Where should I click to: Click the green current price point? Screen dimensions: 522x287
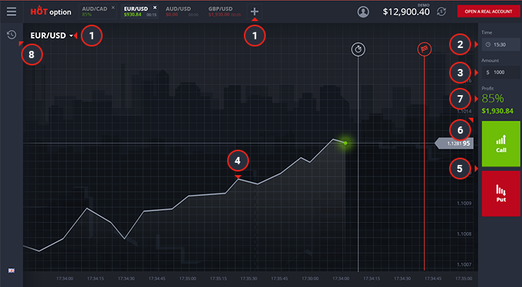click(345, 143)
